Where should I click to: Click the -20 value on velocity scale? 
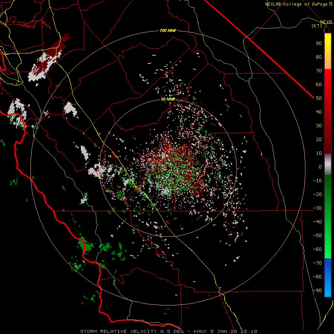pyautogui.click(x=317, y=194)
